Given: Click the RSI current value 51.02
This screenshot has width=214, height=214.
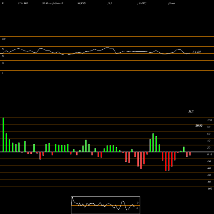Looking at the screenshot, I should [x=197, y=52].
